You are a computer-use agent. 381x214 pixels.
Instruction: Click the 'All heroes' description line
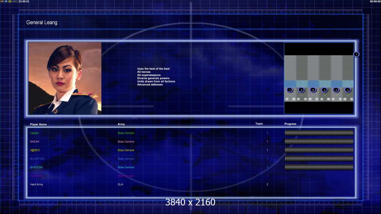coord(144,72)
